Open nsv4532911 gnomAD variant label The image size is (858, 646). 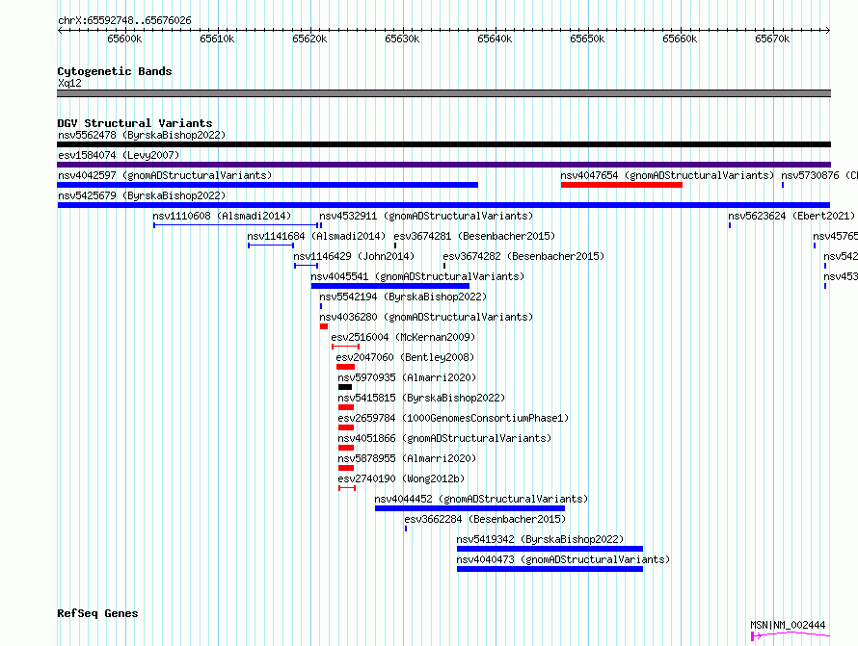(x=426, y=216)
